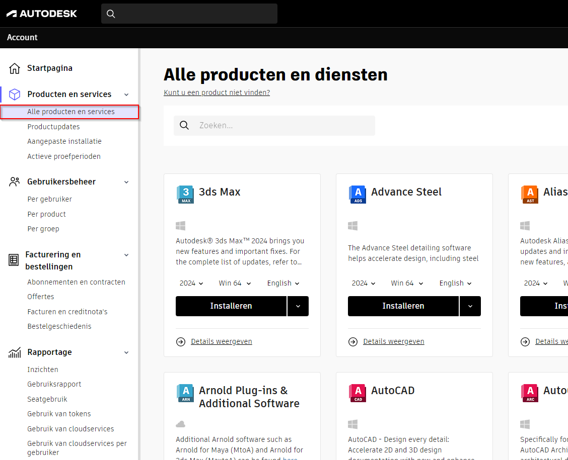The width and height of the screenshot is (568, 460).
Task: Collapse the Gebruikersbeheer section chevron
Action: coord(126,182)
